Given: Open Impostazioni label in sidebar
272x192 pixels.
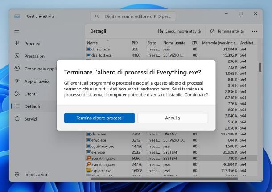Looking at the screenshot, I should tap(37, 174).
